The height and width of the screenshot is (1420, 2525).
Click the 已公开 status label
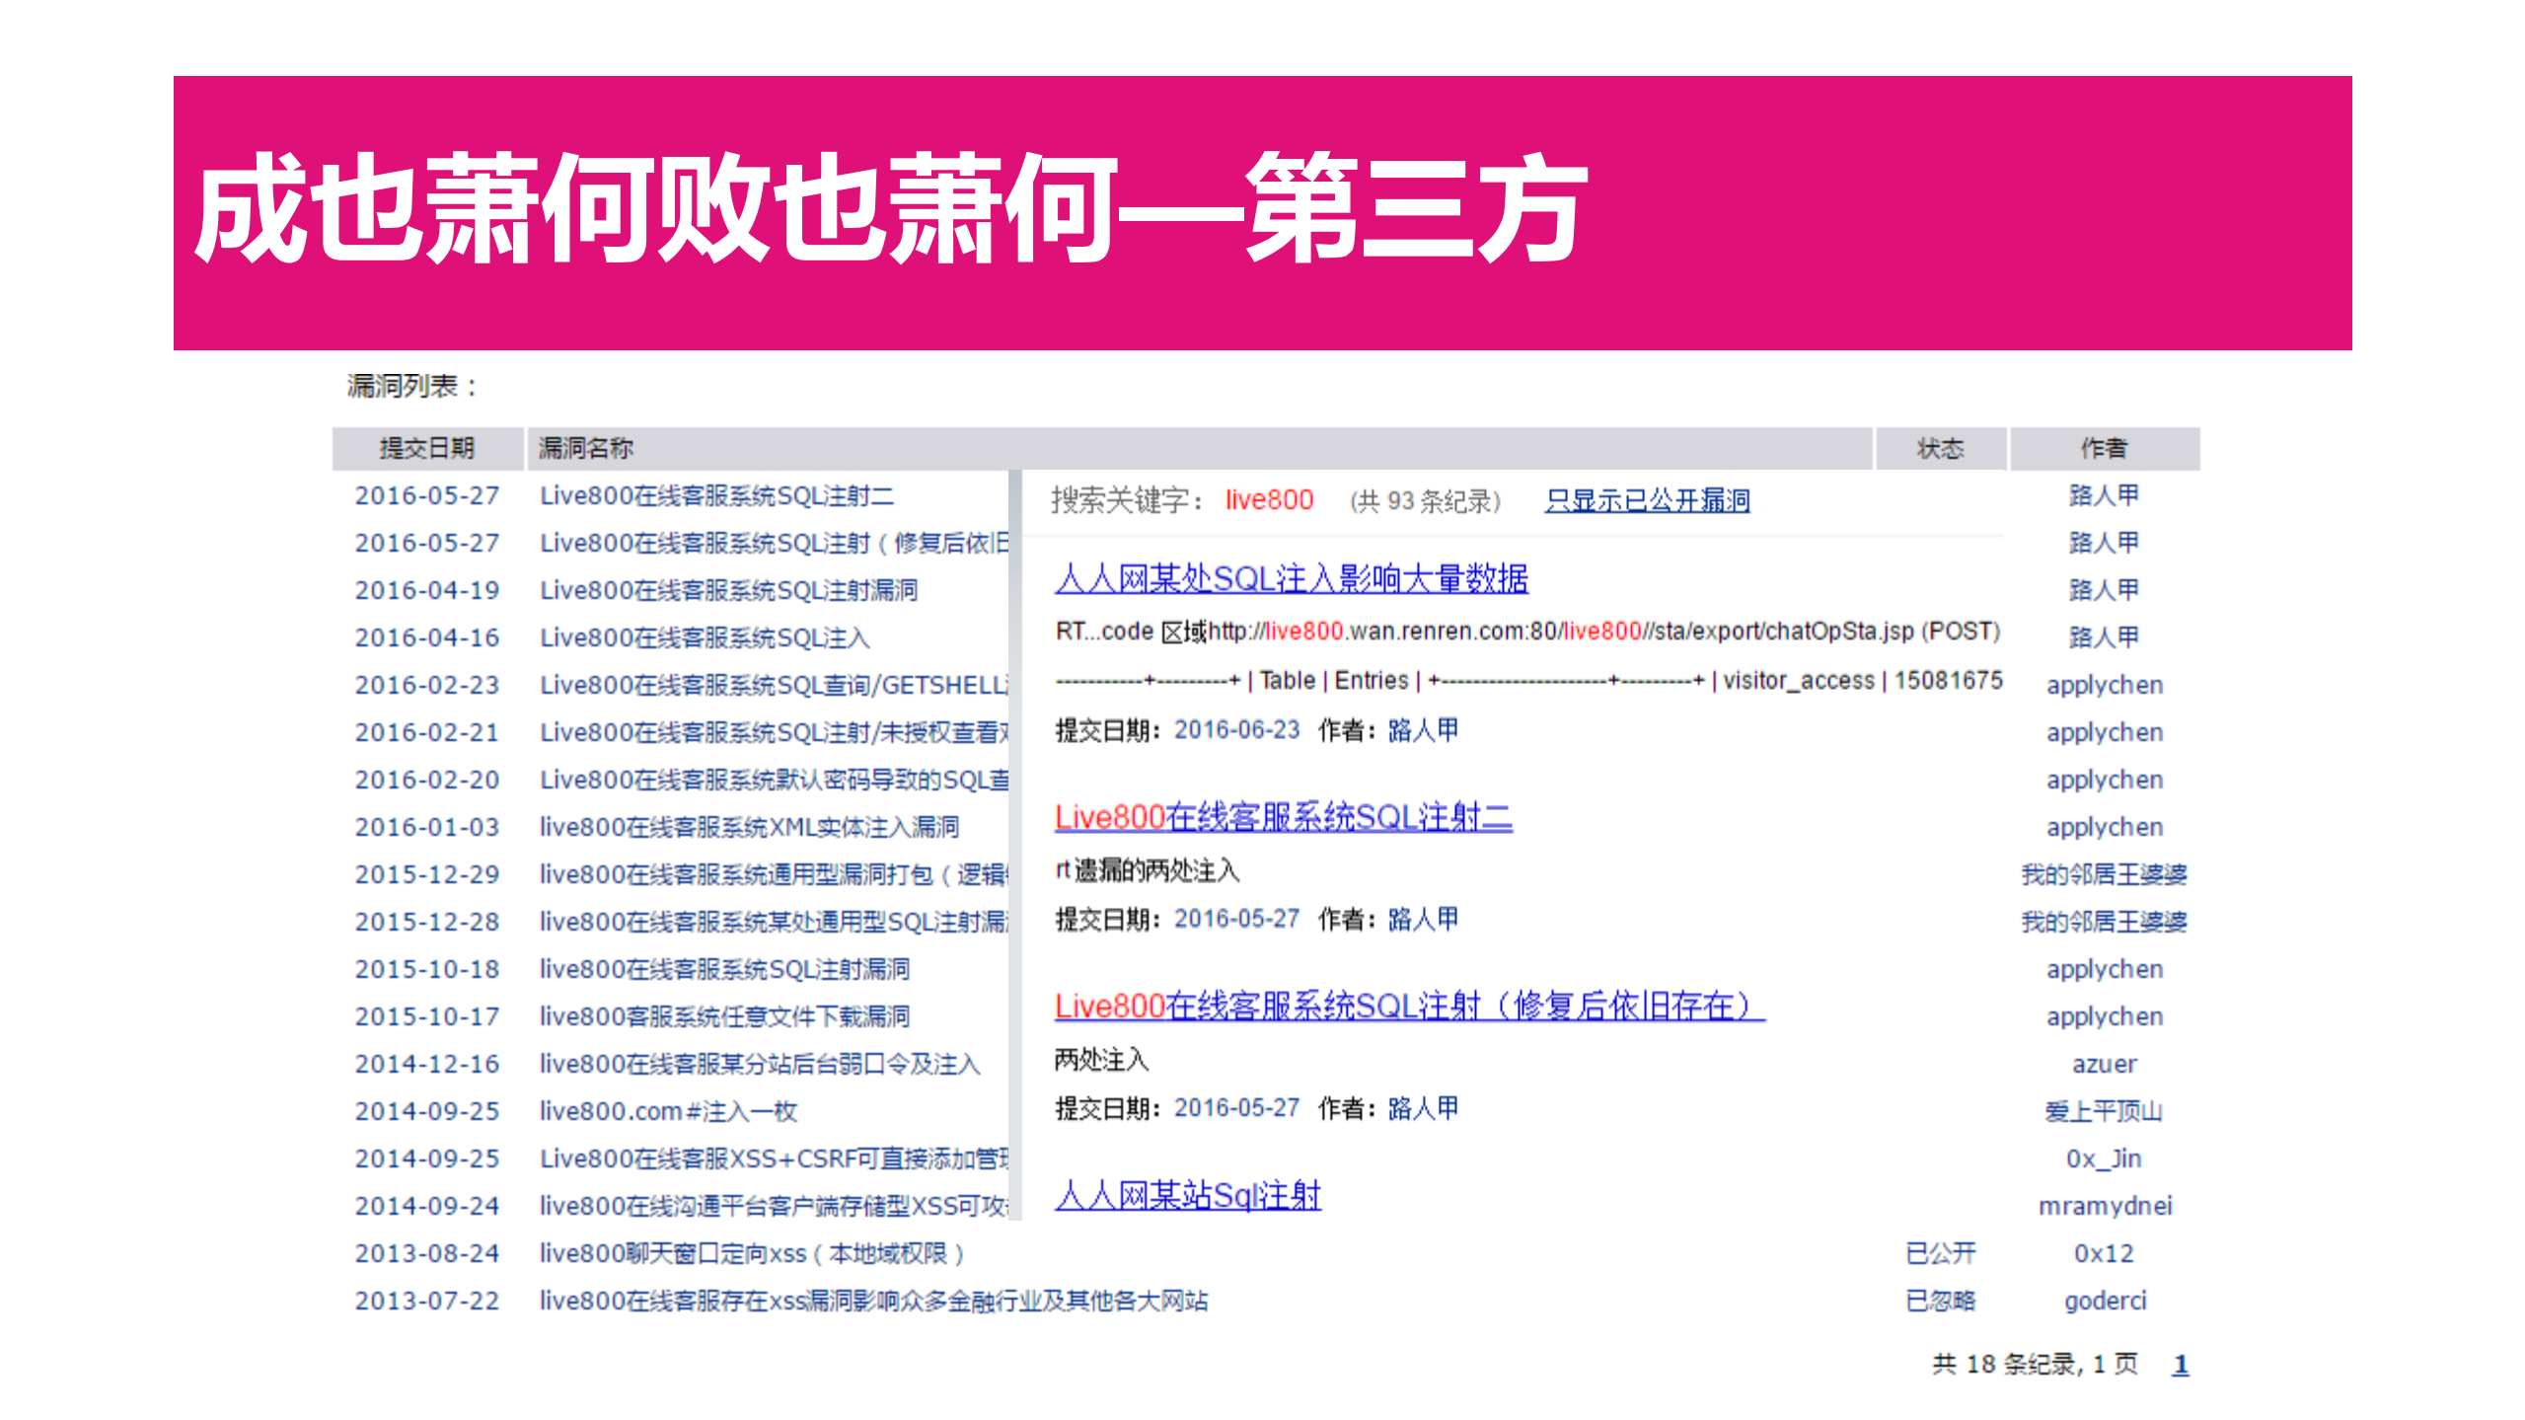coord(1939,1252)
